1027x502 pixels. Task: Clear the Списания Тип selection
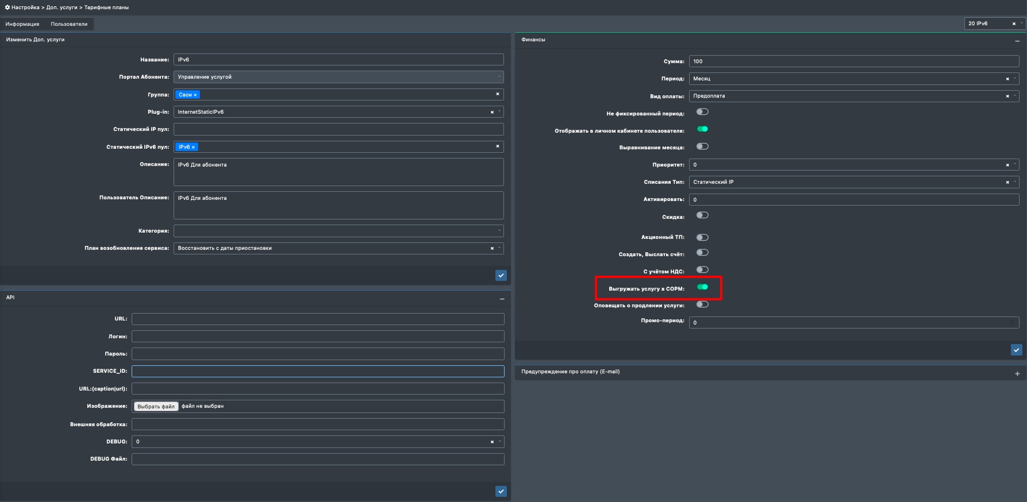[1007, 182]
